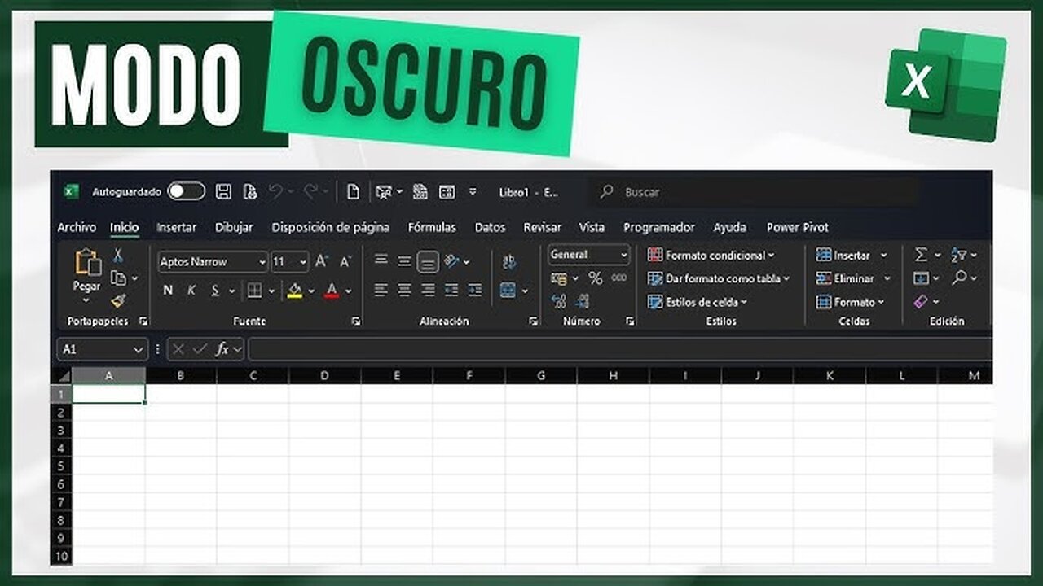Click the Merge and Center icon
The image size is (1043, 586).
point(508,291)
